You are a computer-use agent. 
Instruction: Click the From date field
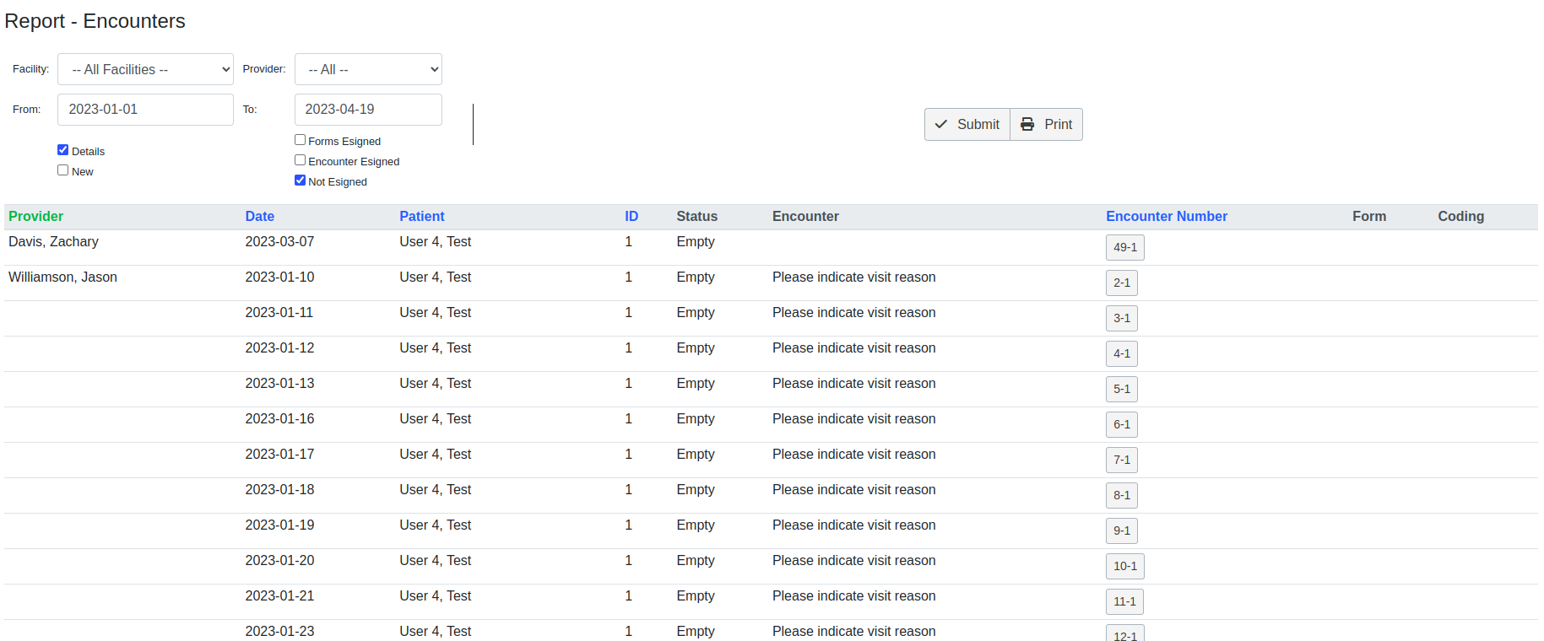pyautogui.click(x=145, y=110)
